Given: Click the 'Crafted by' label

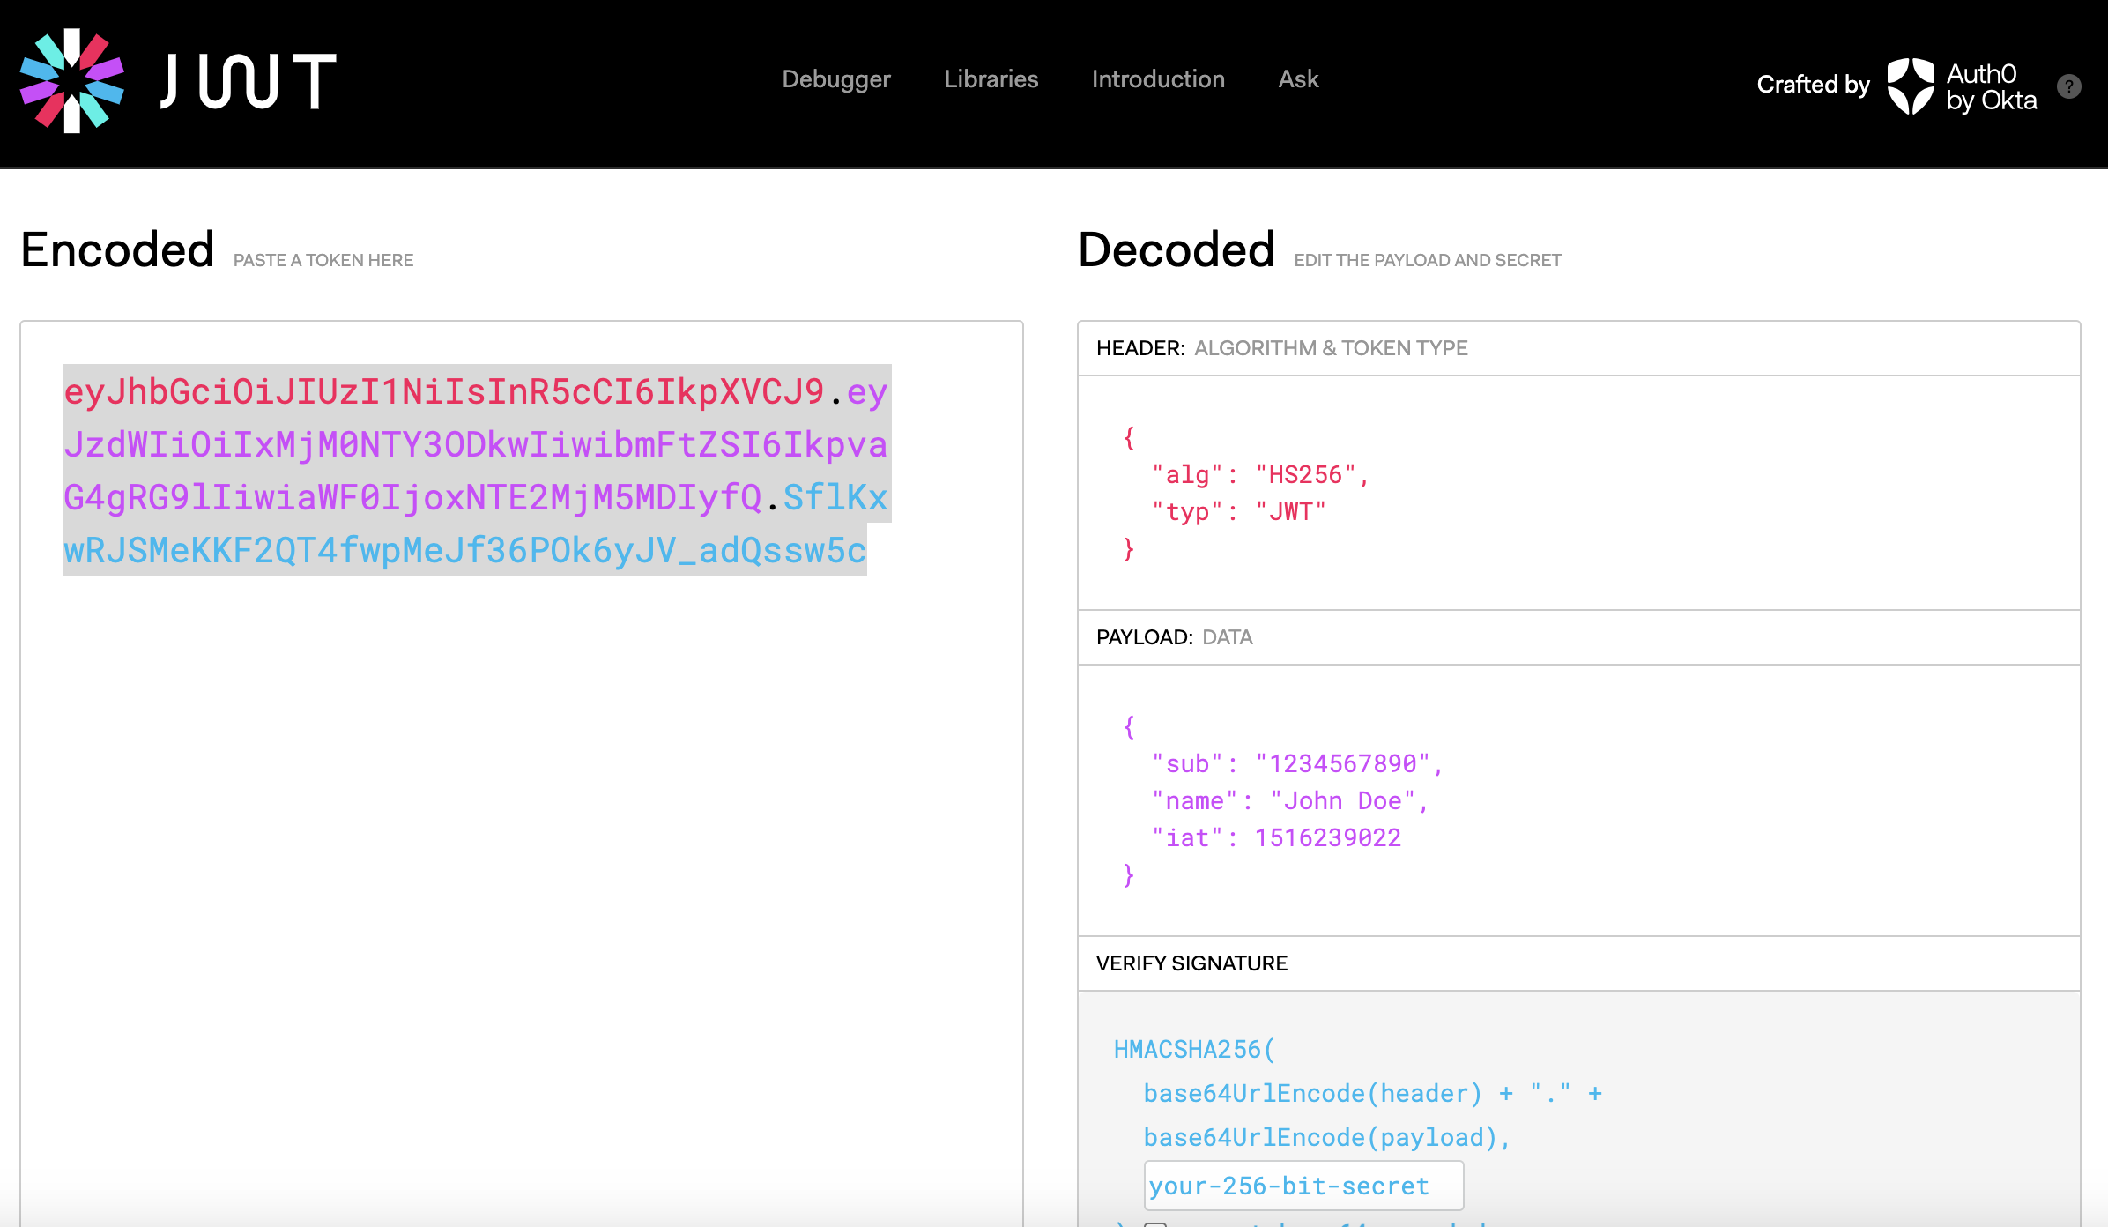Looking at the screenshot, I should click(x=1812, y=85).
